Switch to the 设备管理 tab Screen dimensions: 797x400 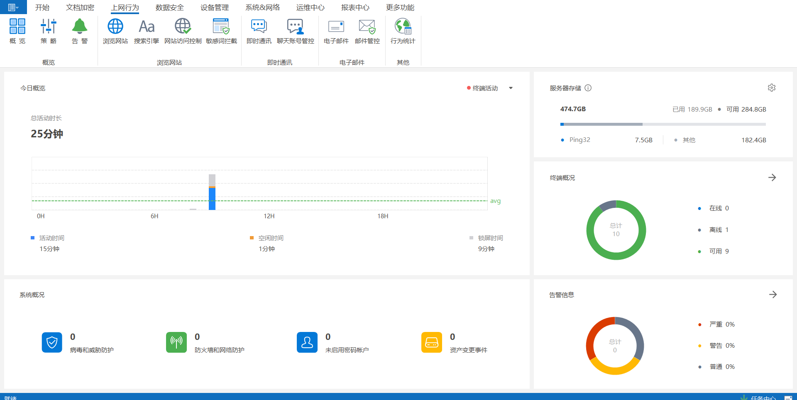[x=214, y=7]
